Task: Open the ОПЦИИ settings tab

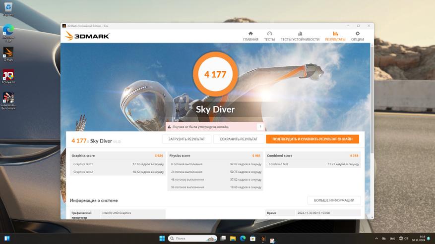Action: pyautogui.click(x=357, y=36)
